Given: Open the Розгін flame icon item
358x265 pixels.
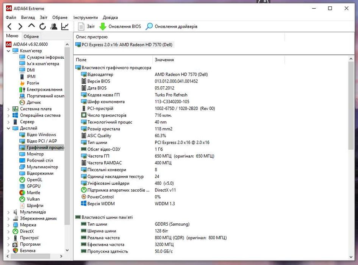Looking at the screenshot, I should tap(29, 83).
